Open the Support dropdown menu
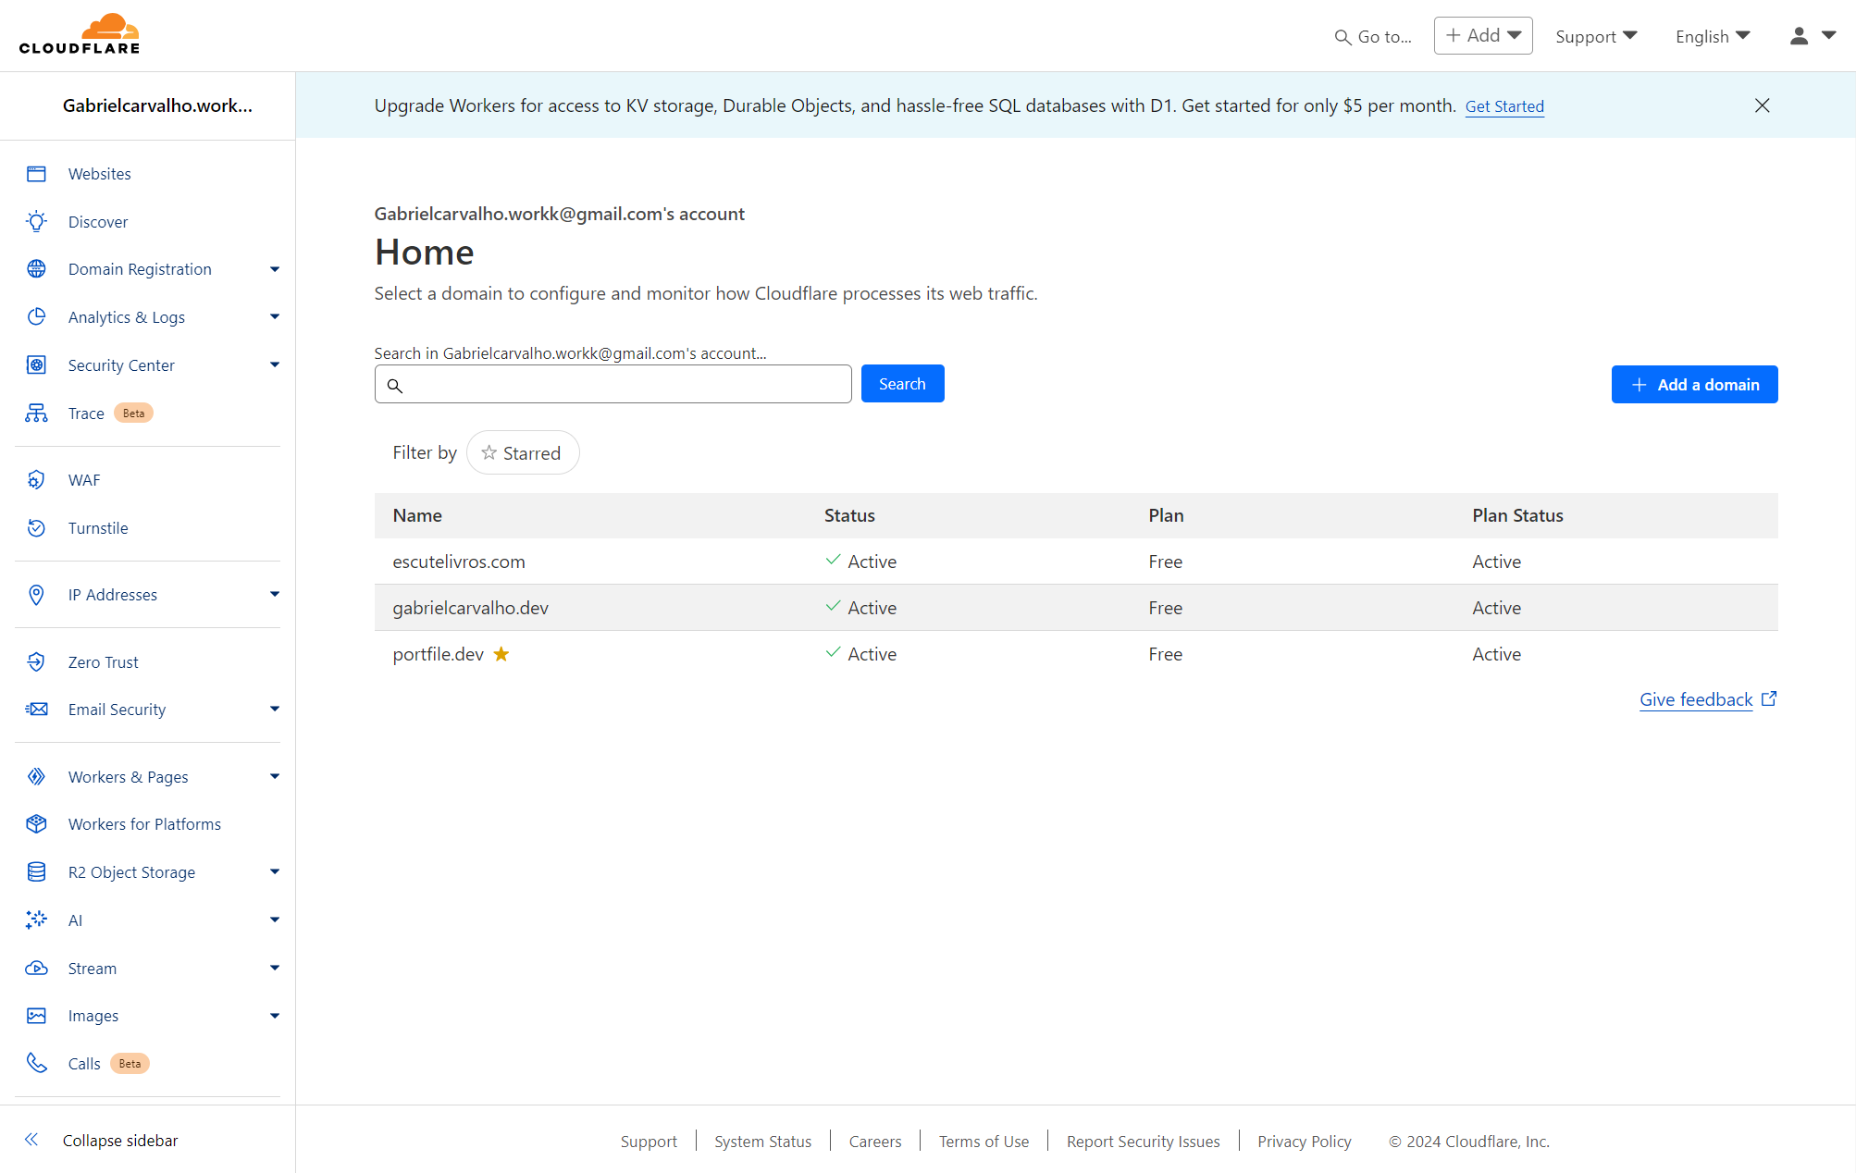 [x=1596, y=36]
